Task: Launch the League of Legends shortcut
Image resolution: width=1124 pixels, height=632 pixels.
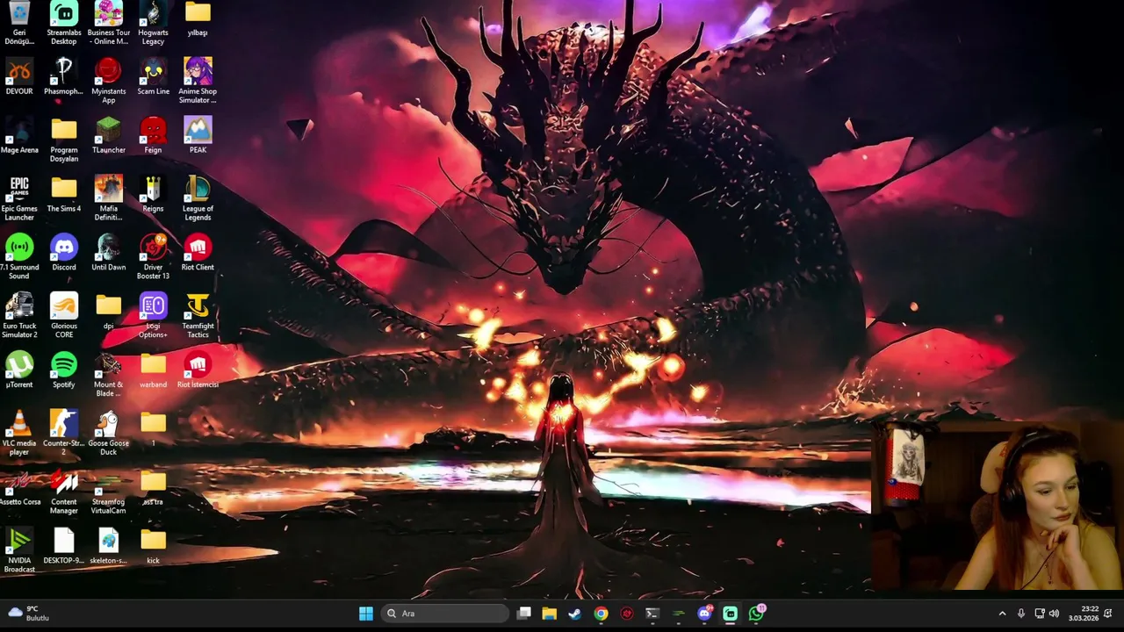Action: (x=198, y=199)
